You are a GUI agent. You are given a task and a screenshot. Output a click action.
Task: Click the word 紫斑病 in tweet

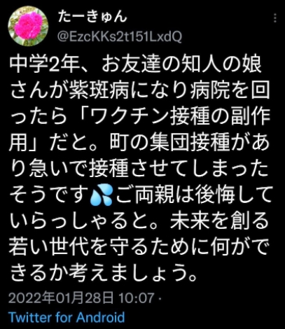pyautogui.click(x=99, y=90)
